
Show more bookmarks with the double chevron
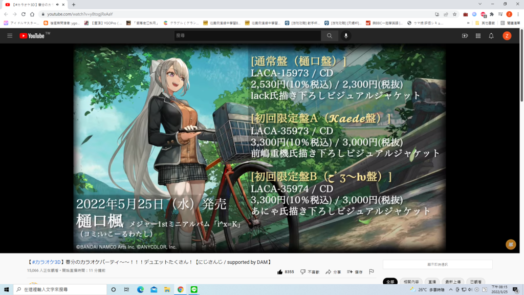[468, 23]
